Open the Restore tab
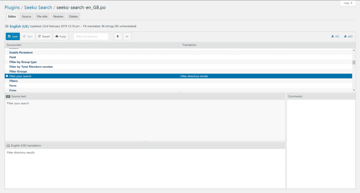This screenshot has width=360, height=193. 58,16
